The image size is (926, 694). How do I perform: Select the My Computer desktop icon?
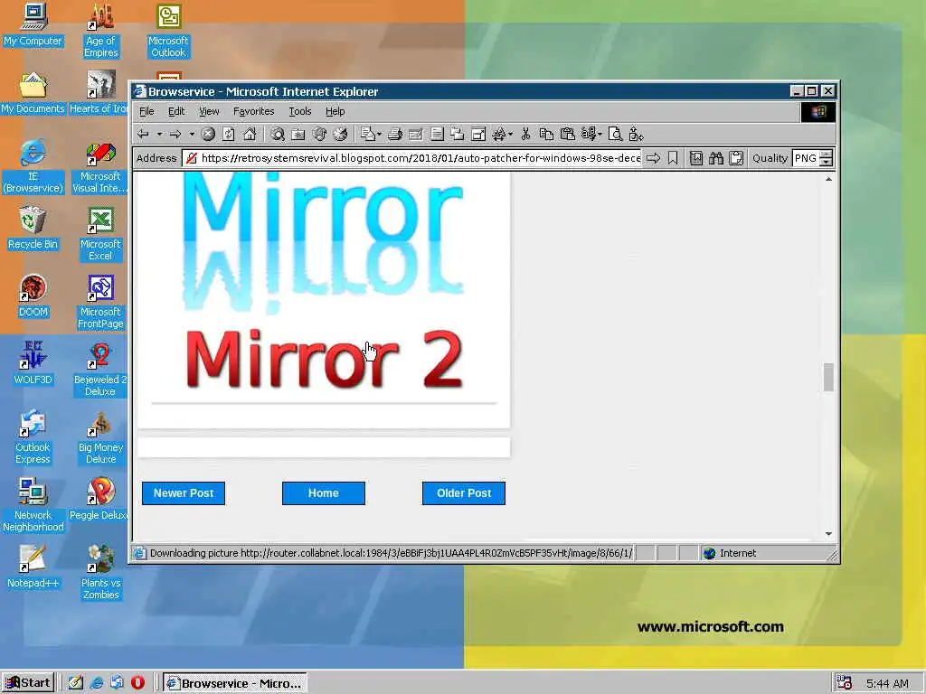click(x=33, y=24)
